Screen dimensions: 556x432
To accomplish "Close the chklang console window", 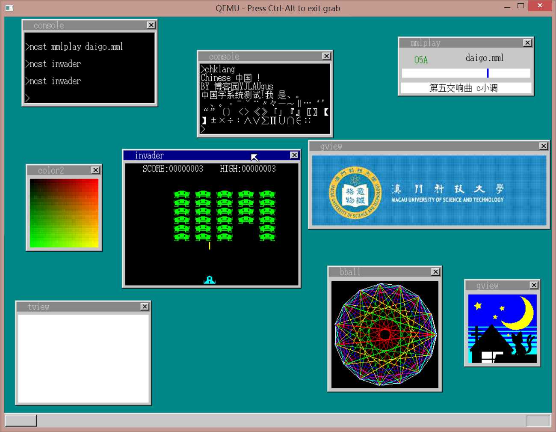I will pos(326,56).
